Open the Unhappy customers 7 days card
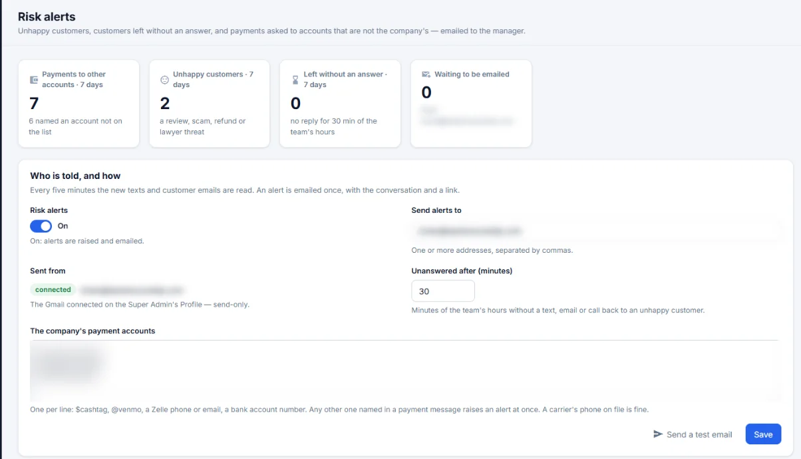The image size is (801, 459). (210, 103)
